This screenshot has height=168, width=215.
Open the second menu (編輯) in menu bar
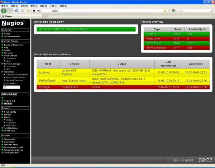click(13, 6)
